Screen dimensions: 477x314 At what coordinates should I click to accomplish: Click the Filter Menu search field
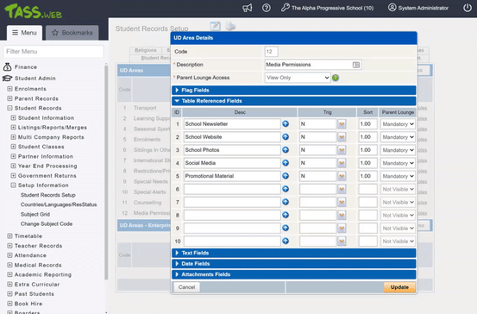(x=53, y=52)
